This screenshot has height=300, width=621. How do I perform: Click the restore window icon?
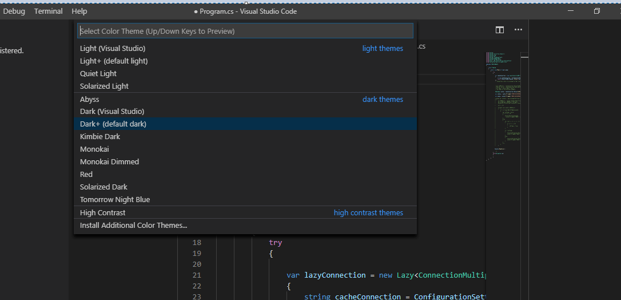pyautogui.click(x=596, y=11)
